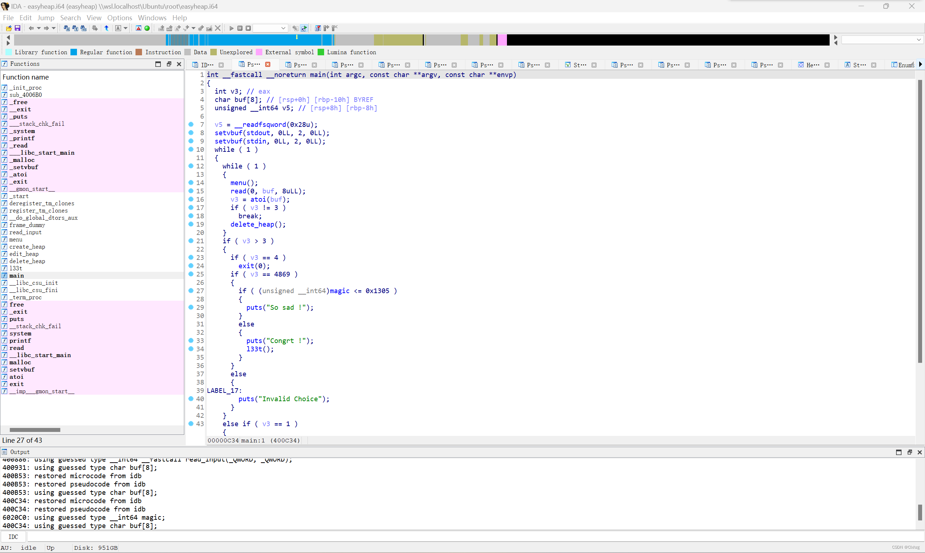Image resolution: width=925 pixels, height=553 pixels.
Task: Toggle breakpoint dot on line 14
Action: click(x=191, y=183)
